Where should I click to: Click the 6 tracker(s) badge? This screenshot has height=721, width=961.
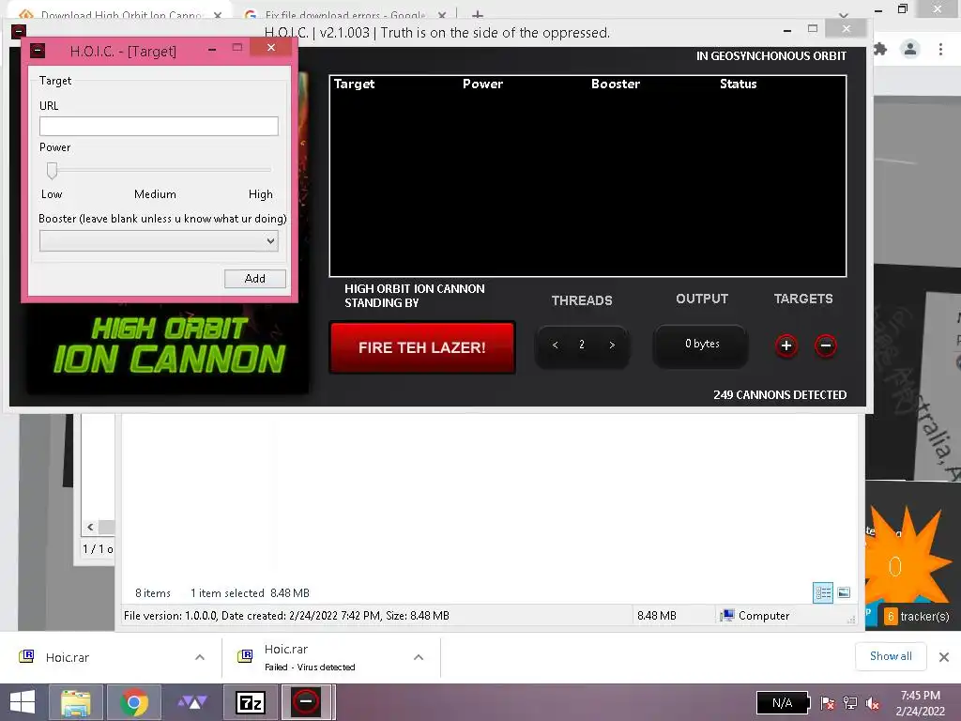tap(918, 616)
